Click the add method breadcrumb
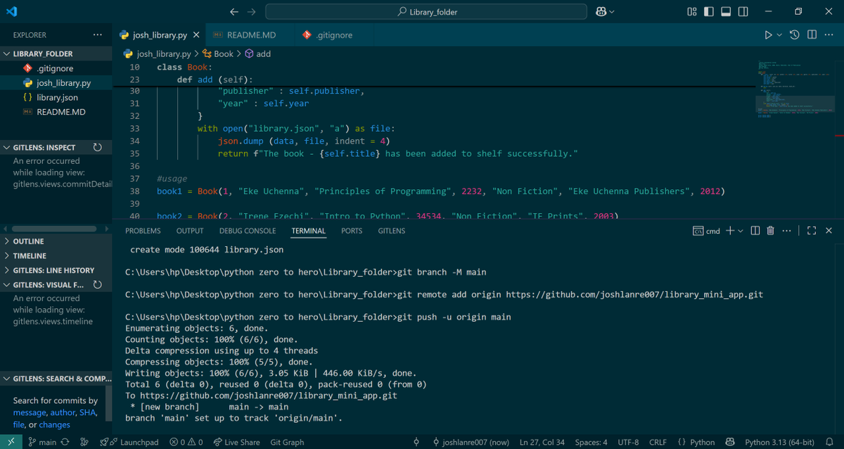Image resolution: width=844 pixels, height=449 pixels. (258, 53)
